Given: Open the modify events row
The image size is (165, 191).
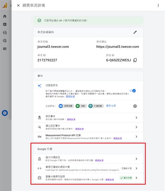Looking at the screenshot, I should (x=88, y=118).
